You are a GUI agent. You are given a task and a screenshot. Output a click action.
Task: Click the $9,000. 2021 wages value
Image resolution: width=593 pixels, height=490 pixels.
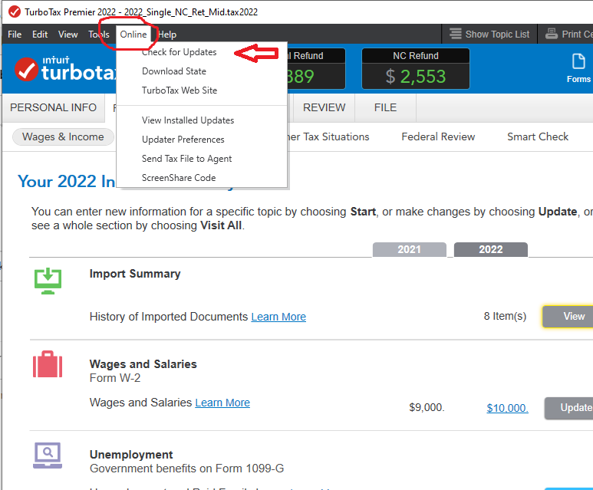tap(427, 408)
